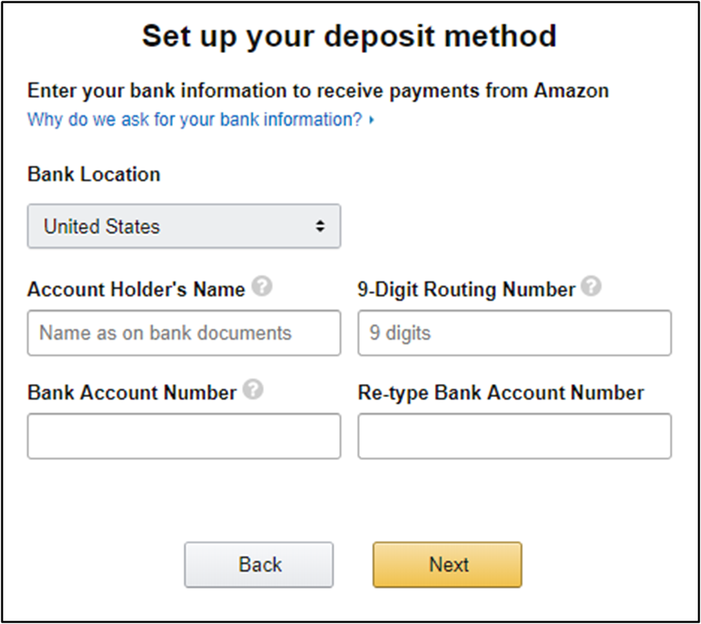Screen dimensions: 701x624
Task: Select the Bank Account Number text box
Action: point(183,436)
